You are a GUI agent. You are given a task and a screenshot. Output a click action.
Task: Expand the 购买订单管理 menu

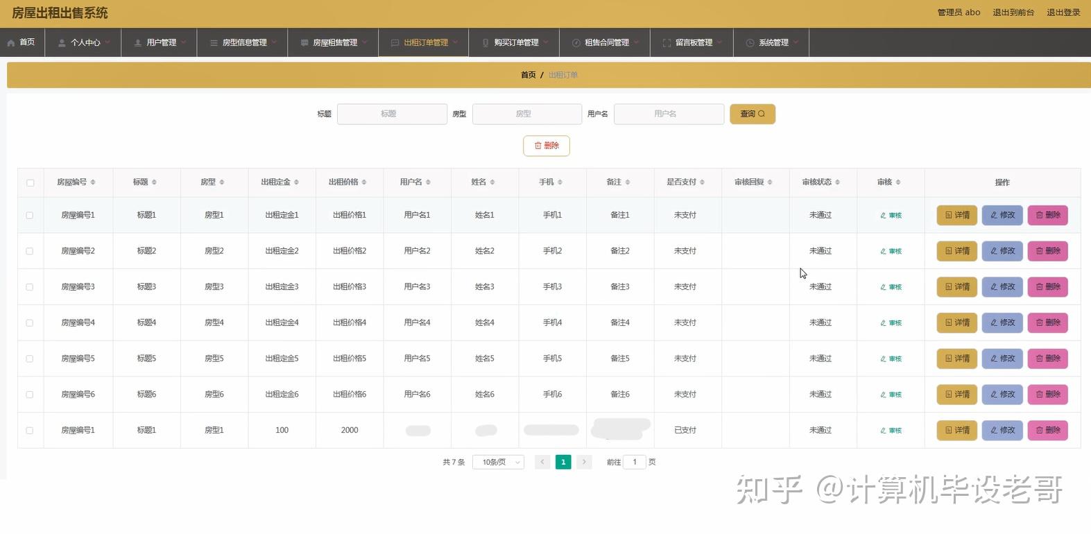click(x=514, y=42)
